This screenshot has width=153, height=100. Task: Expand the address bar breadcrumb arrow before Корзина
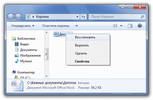click(x=33, y=17)
